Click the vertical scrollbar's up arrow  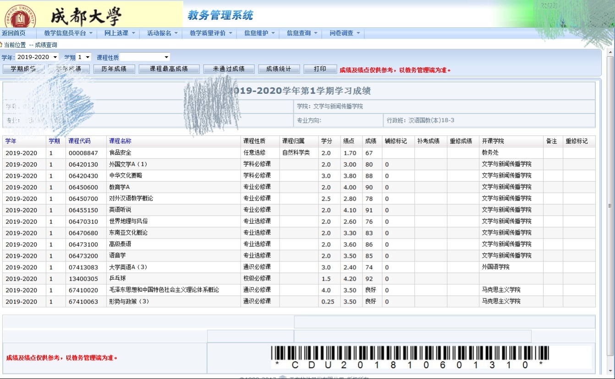pos(610,52)
